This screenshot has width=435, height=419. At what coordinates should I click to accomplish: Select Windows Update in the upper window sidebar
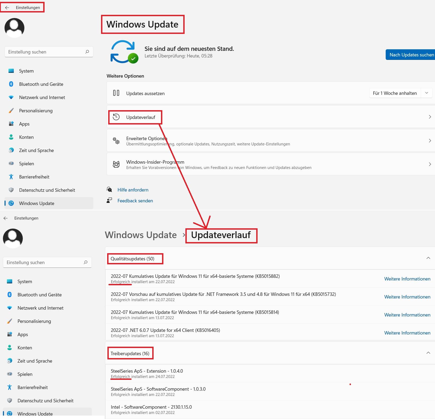click(x=49, y=203)
